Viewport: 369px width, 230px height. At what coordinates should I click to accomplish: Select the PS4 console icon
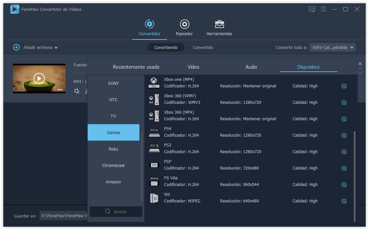154,132
